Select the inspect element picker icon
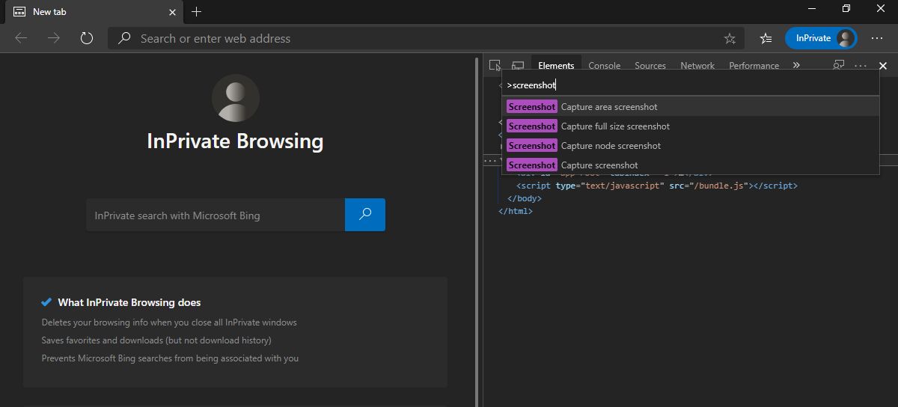 495,66
